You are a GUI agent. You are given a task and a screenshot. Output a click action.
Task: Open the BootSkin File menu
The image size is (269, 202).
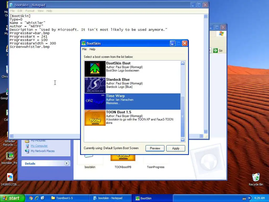click(84, 49)
